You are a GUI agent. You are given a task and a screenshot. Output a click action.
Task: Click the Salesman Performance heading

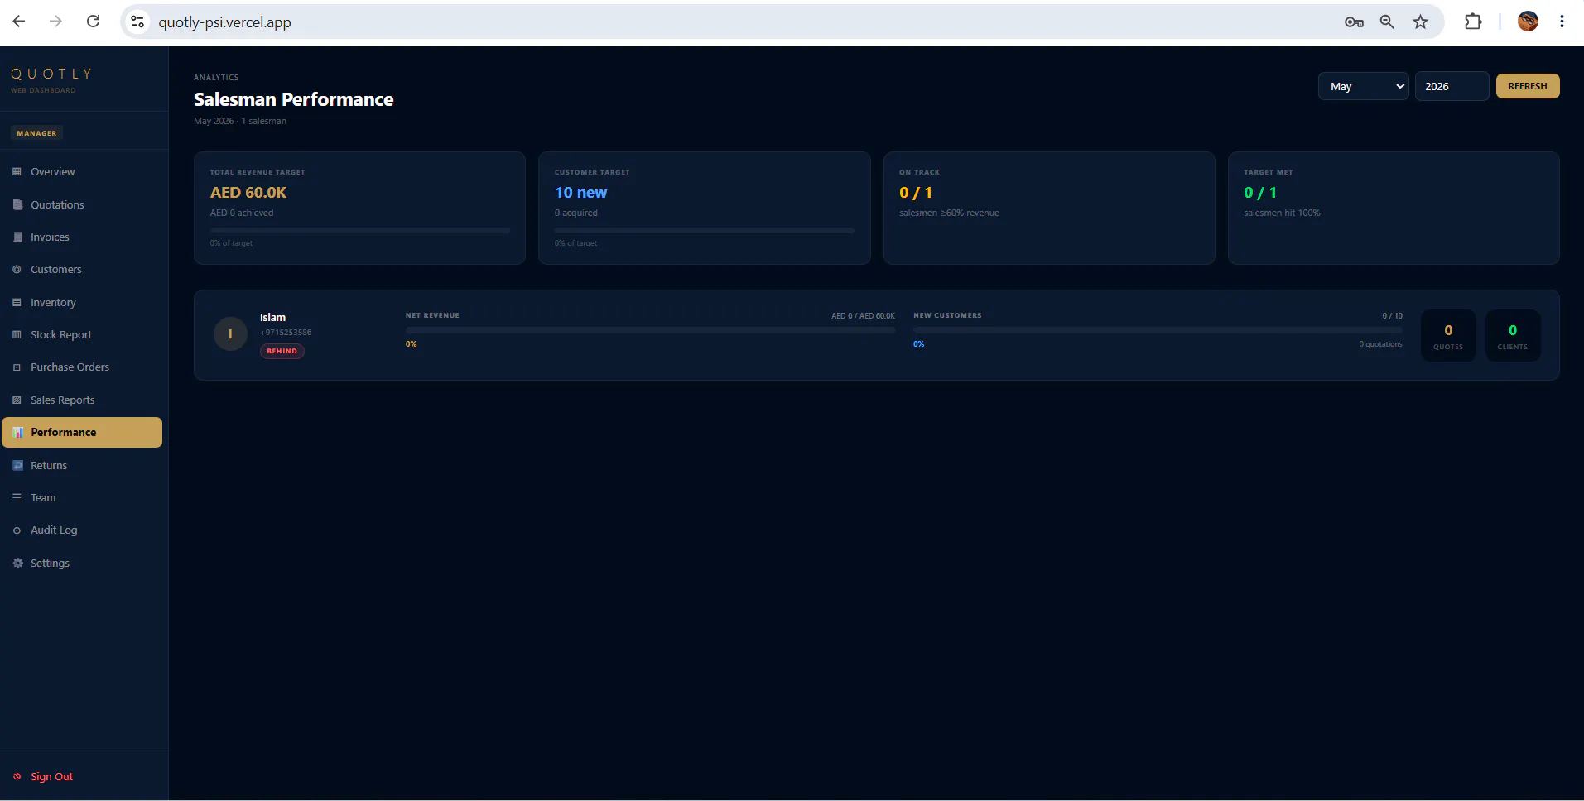(294, 99)
